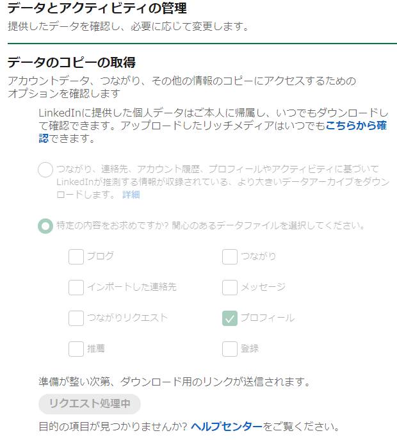Collapse the データのコピーの取得 section header
The image size is (397, 440).
point(71,63)
